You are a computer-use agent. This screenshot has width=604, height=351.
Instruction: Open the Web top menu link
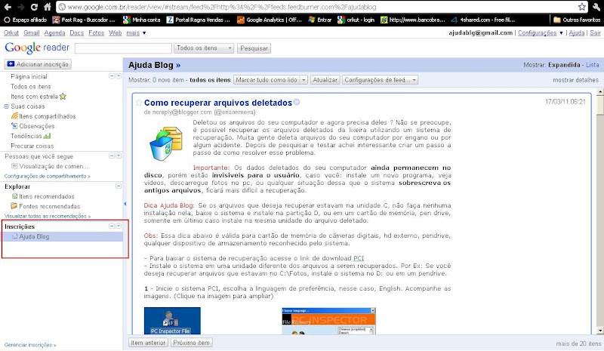pyautogui.click(x=116, y=33)
